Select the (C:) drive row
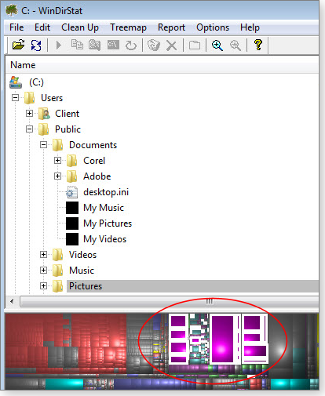The height and width of the screenshot is (396, 325). pos(36,82)
